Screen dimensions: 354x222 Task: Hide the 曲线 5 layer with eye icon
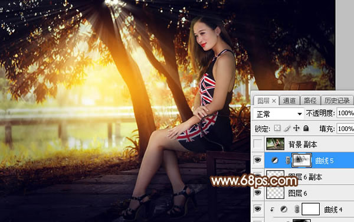coord(258,160)
